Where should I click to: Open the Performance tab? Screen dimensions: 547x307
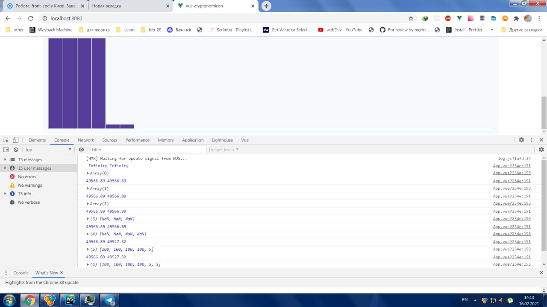point(137,140)
